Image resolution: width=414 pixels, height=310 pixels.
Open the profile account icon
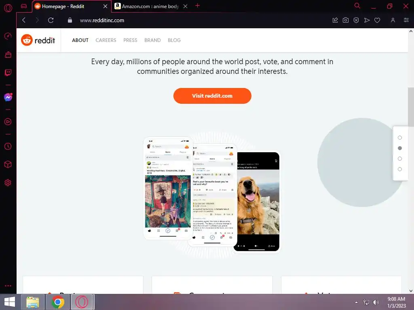(393, 20)
